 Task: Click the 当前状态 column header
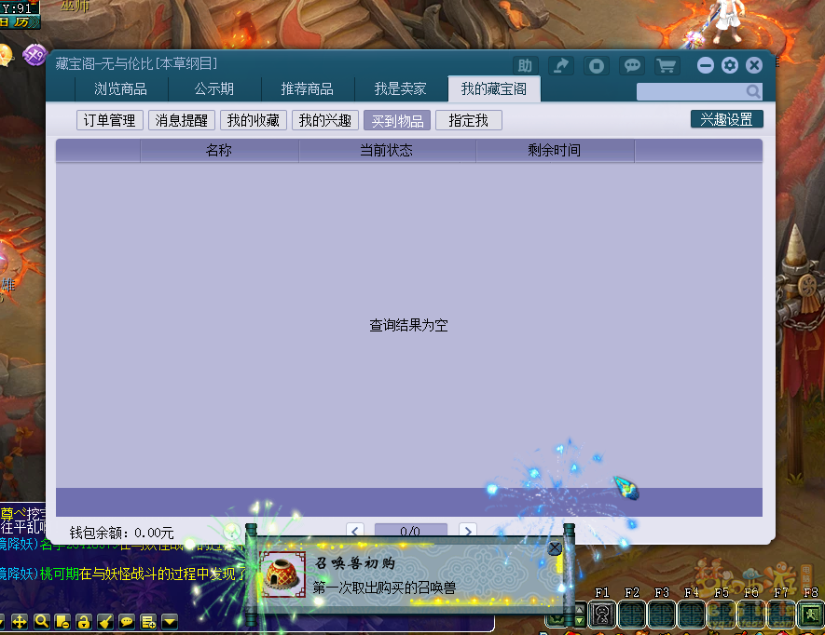[387, 151]
